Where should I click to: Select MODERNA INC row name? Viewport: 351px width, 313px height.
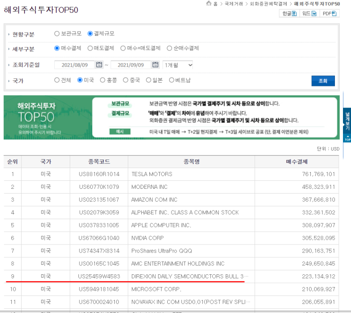tap(149, 187)
